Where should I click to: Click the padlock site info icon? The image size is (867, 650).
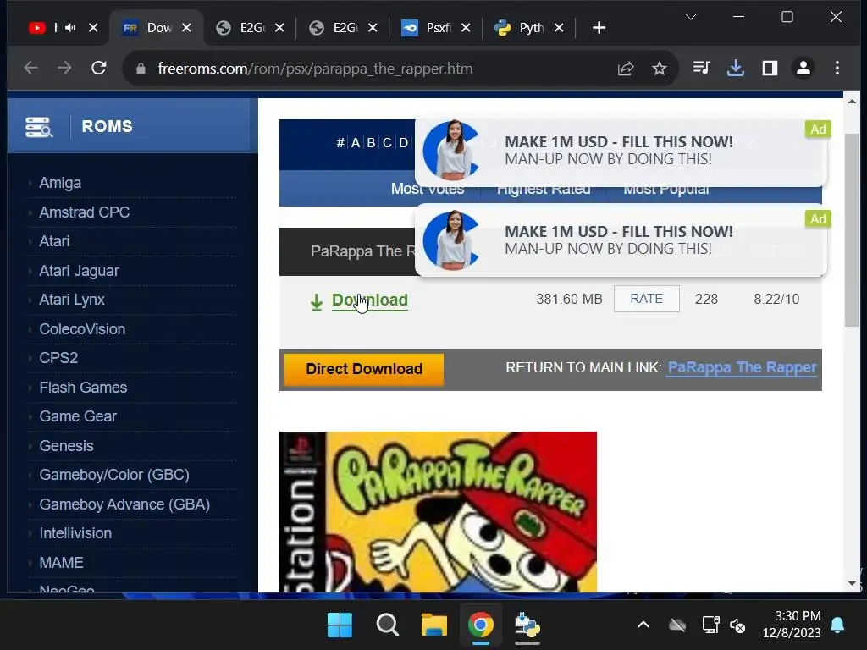pyautogui.click(x=141, y=69)
